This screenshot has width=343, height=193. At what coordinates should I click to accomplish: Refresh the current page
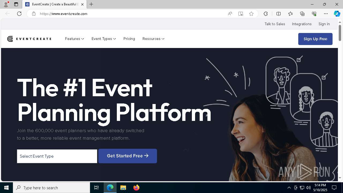19,14
